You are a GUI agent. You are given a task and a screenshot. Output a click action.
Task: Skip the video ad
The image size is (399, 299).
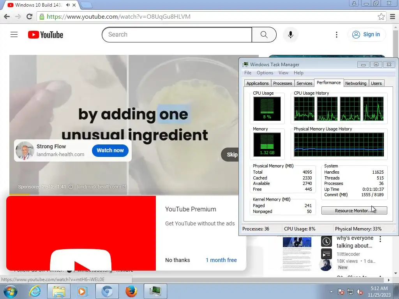point(230,154)
